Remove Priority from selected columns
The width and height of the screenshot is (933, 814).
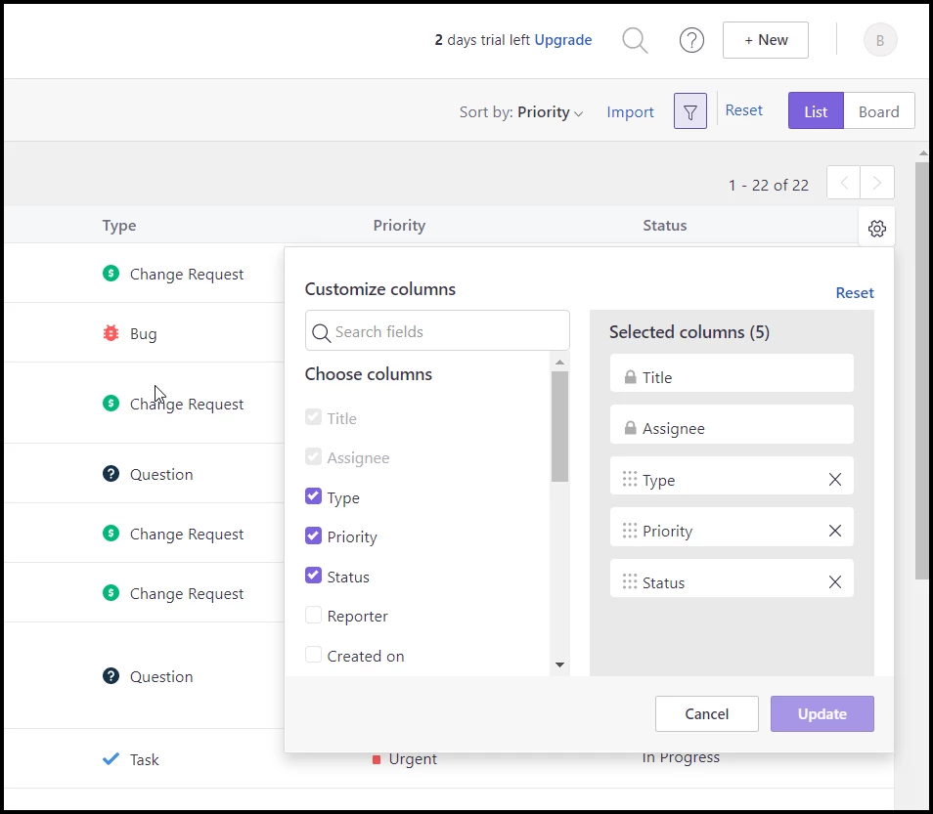(835, 531)
